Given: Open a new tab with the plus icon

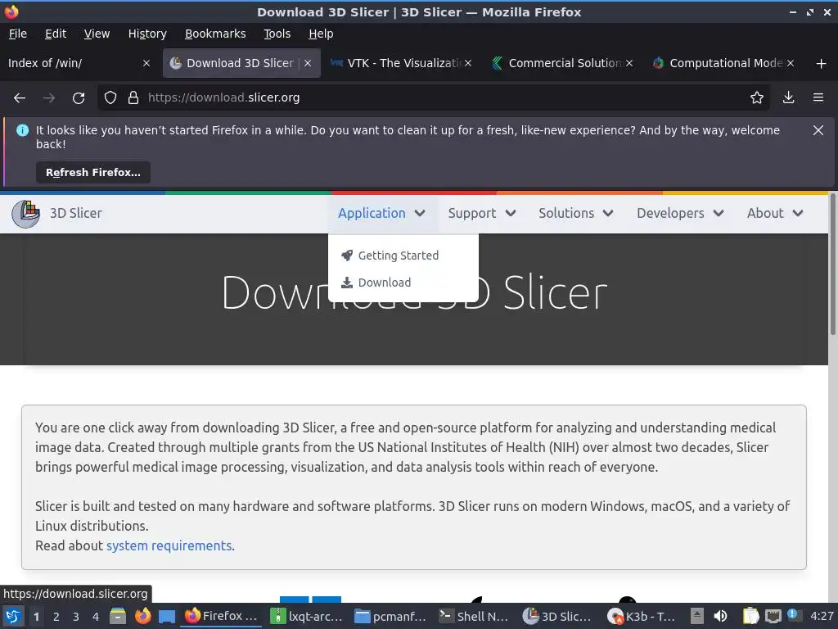Looking at the screenshot, I should [x=822, y=64].
